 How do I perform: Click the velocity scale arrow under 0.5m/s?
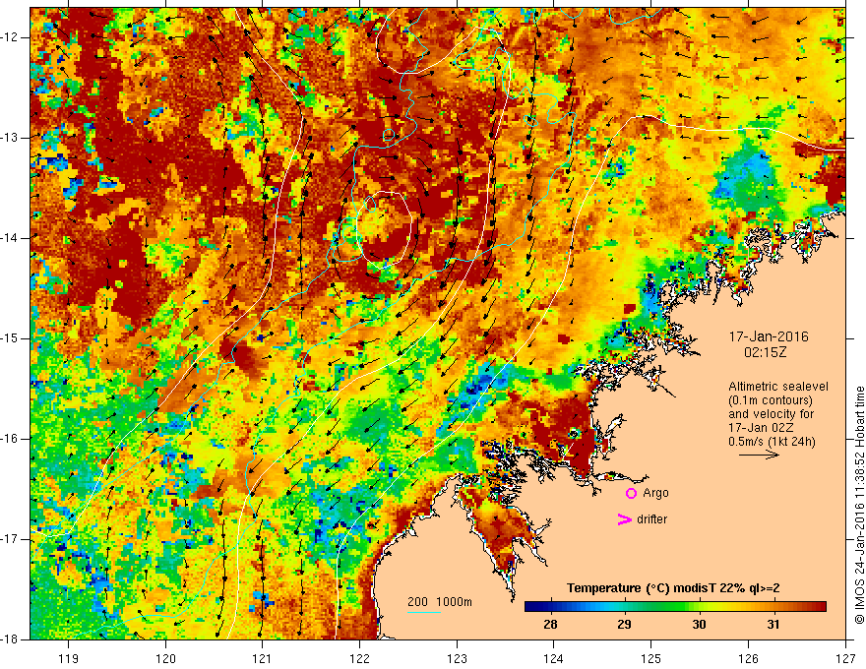tap(759, 455)
